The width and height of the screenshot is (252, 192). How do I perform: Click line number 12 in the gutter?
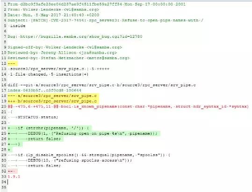coord(4,63)
